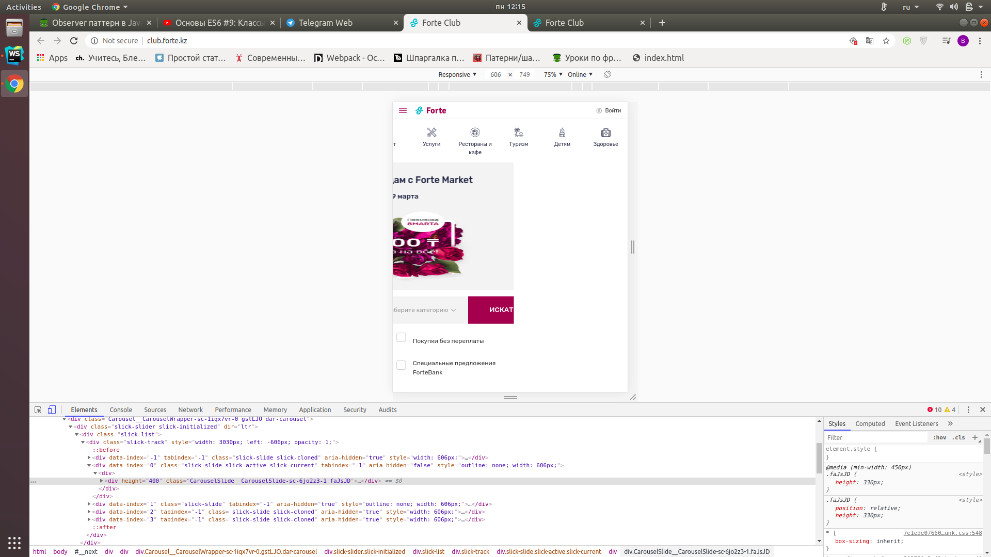Activate the inspect element picker
The image size is (991, 557).
[x=38, y=409]
